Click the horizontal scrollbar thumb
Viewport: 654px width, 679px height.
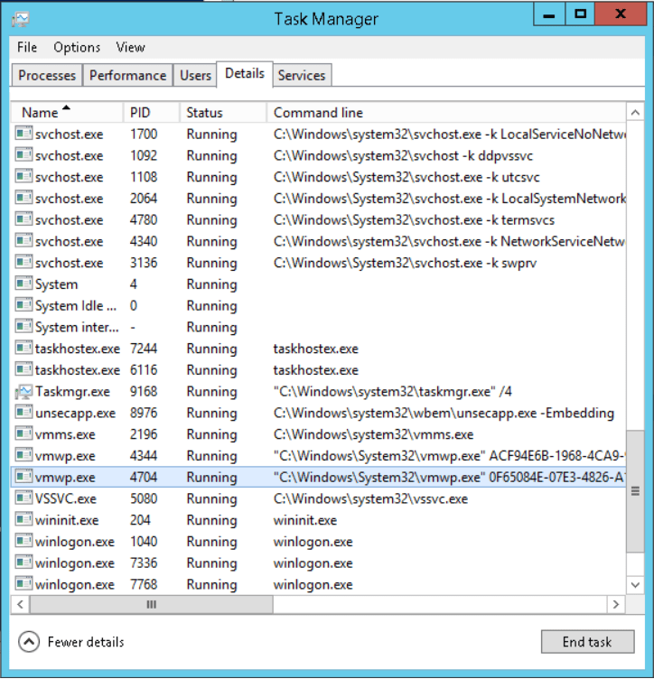[151, 605]
